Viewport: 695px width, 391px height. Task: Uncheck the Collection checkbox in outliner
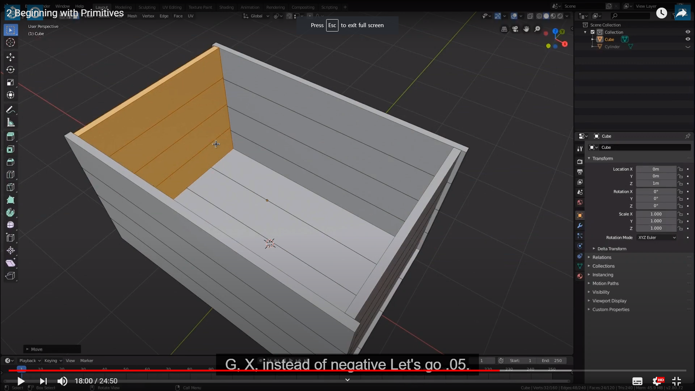tap(593, 32)
